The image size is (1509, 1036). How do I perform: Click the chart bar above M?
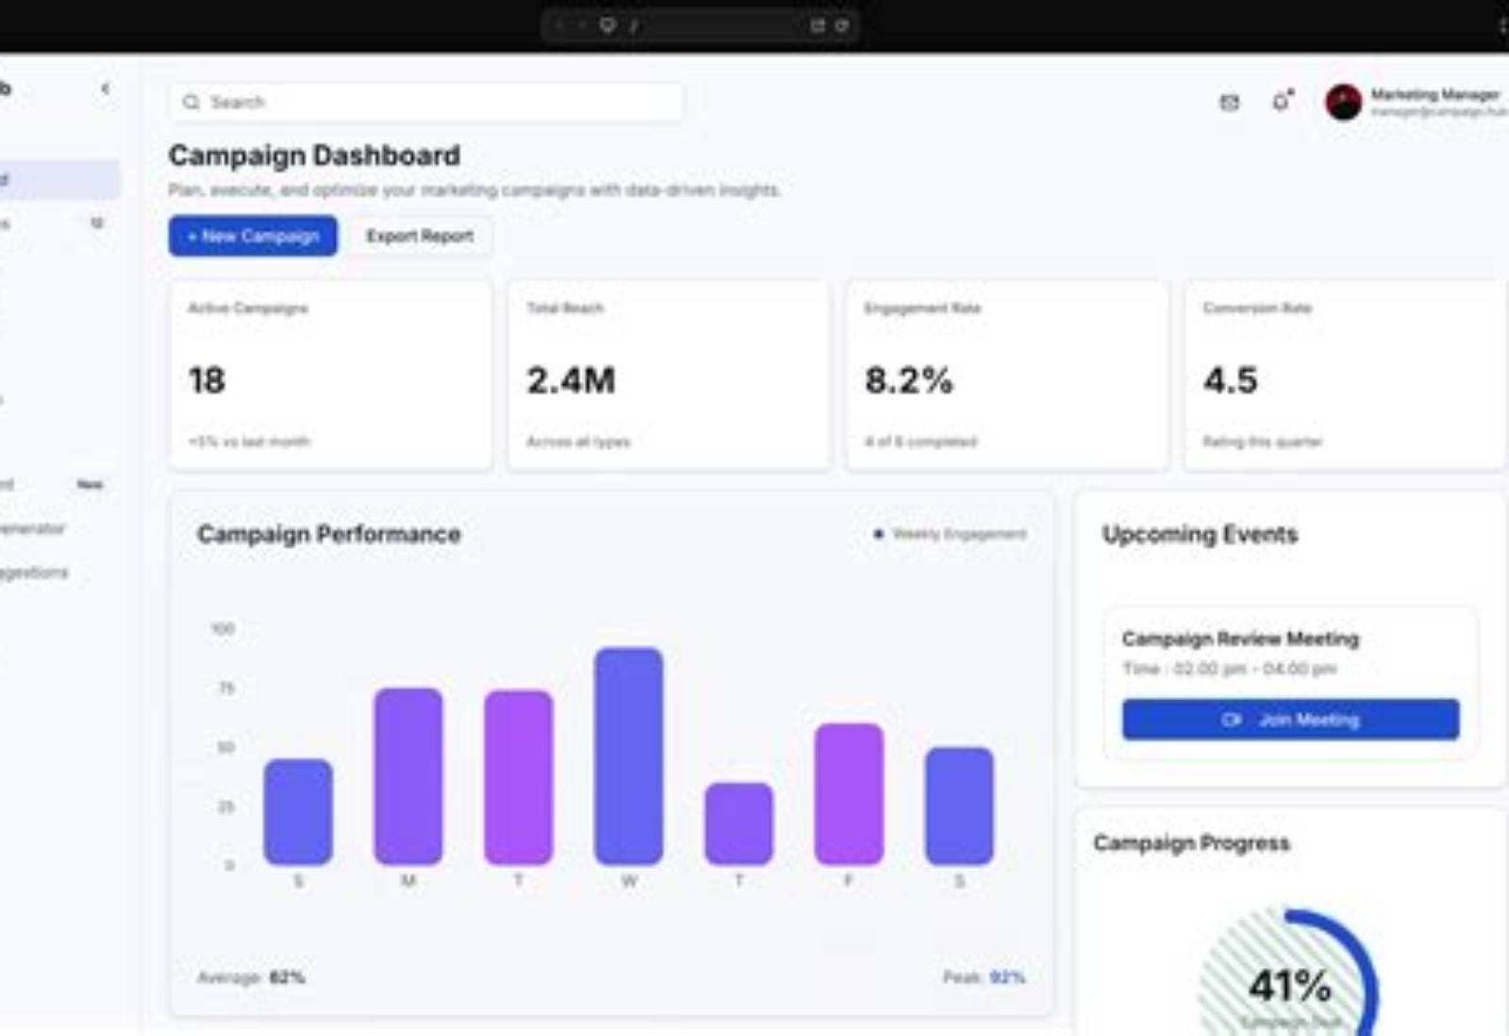(x=408, y=776)
